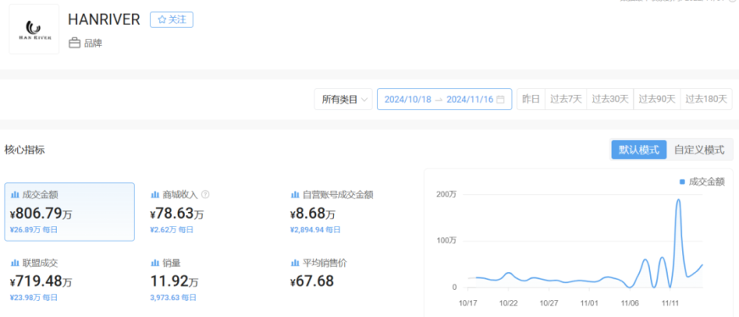Click the ¥2,894.94 每日 daily average text
This screenshot has height=317, width=739.
pyautogui.click(x=314, y=230)
